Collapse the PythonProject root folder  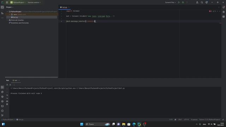(x=7, y=12)
